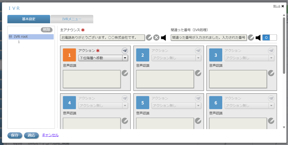Edit the wrong number announcement pencil icon

[x=251, y=37]
